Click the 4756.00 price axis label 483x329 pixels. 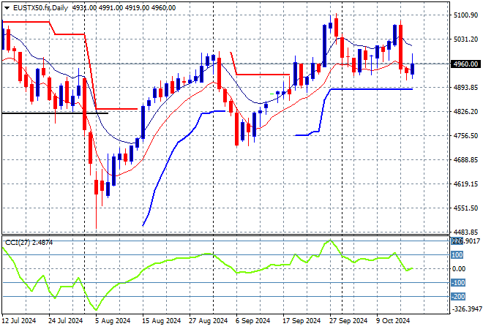465,135
